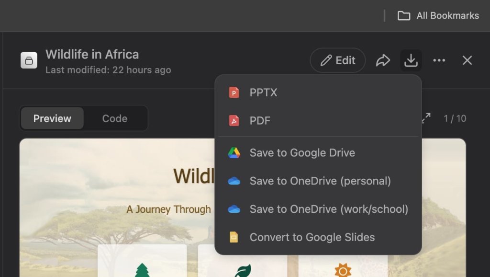The image size is (490, 277).
Task: Click the green tree icon on slide
Action: [x=142, y=270]
